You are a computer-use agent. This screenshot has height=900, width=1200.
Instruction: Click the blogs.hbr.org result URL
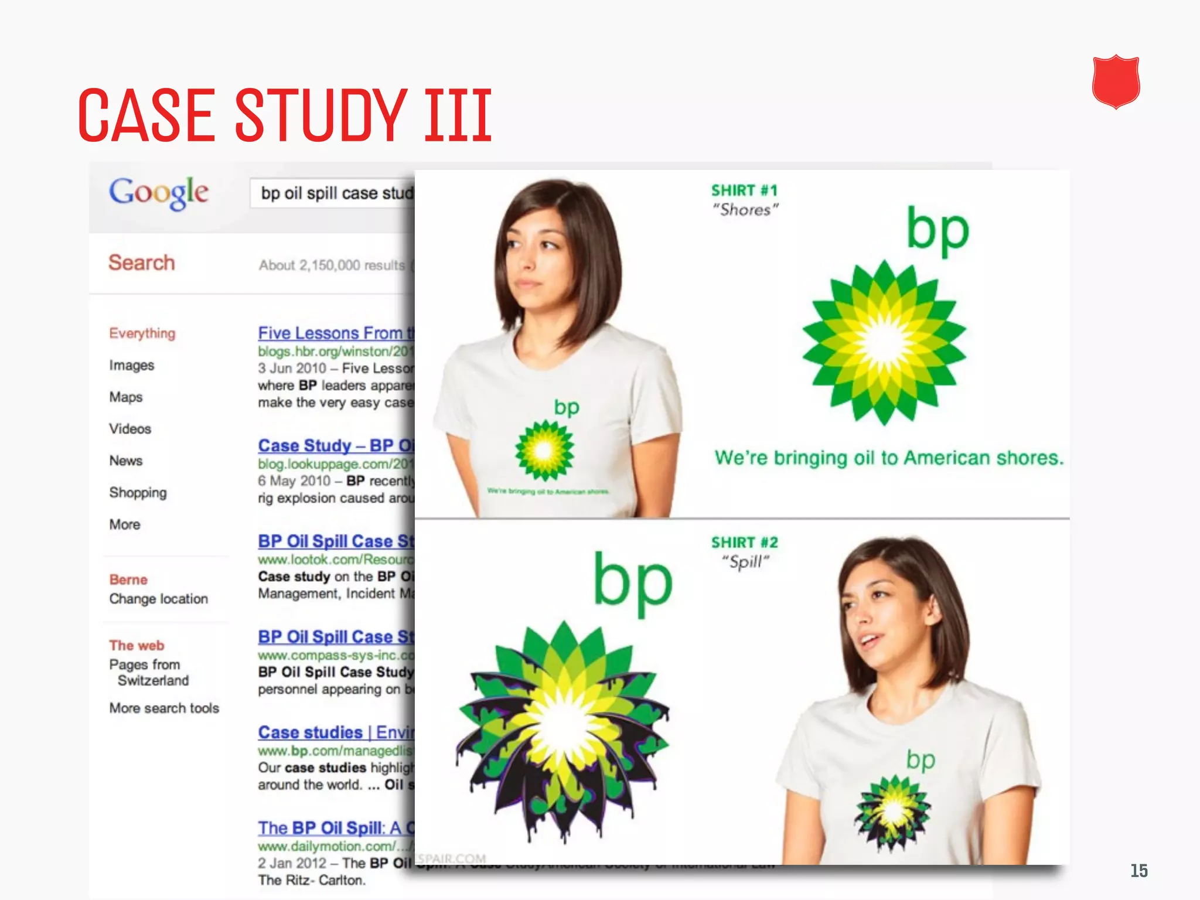336,352
